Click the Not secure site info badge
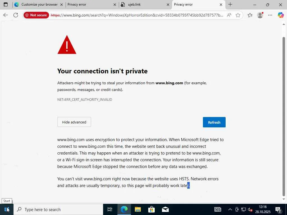Screen dimensions: 287x215 (36, 15)
